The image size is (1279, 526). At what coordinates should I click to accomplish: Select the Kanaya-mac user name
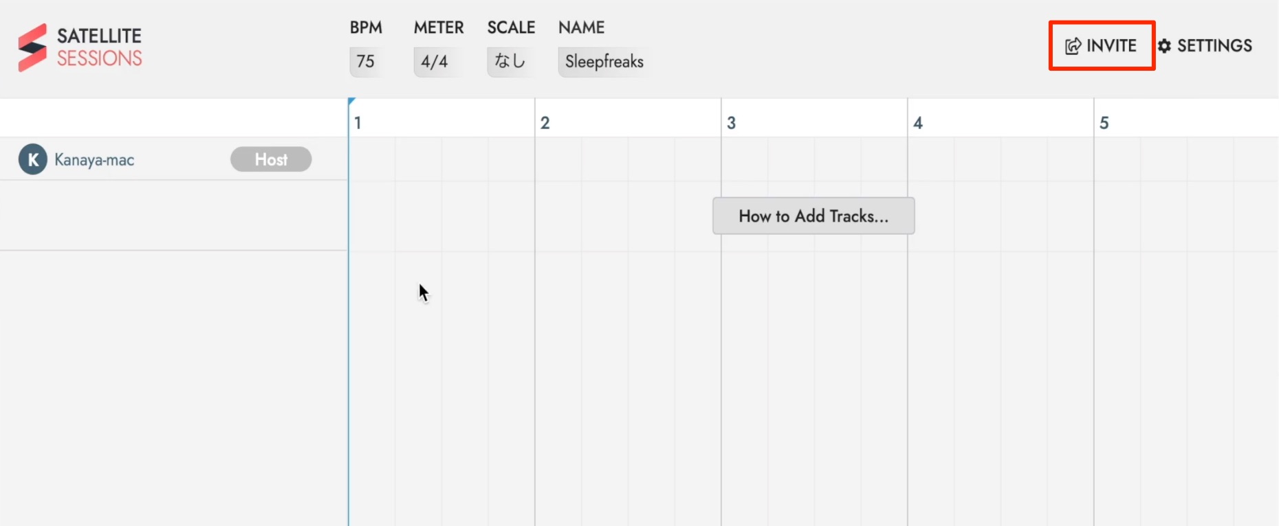point(94,160)
